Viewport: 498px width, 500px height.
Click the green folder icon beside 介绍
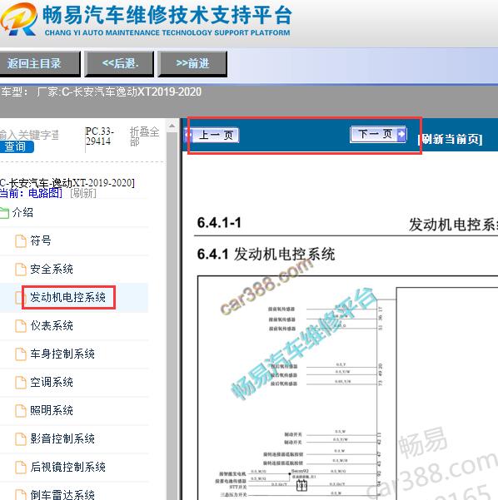(x=4, y=213)
